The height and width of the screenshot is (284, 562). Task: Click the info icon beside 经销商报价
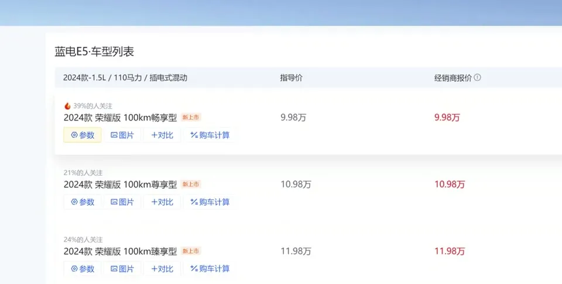(478, 77)
